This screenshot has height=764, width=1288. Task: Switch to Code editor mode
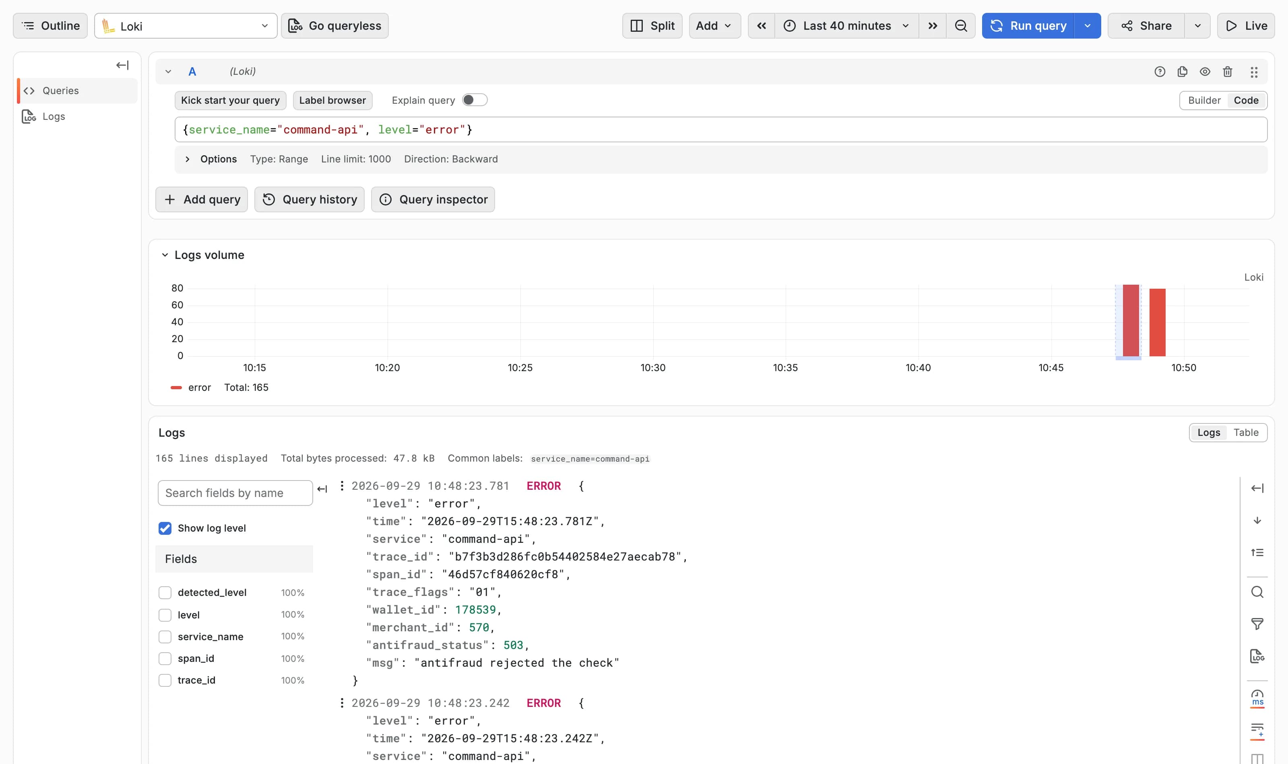click(x=1246, y=101)
